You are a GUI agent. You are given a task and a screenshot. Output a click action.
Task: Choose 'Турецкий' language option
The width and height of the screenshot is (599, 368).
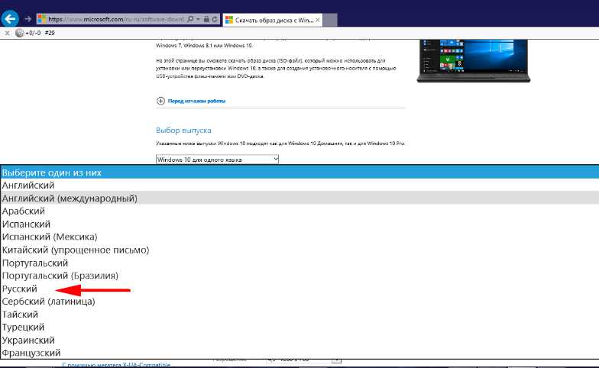[299, 327]
